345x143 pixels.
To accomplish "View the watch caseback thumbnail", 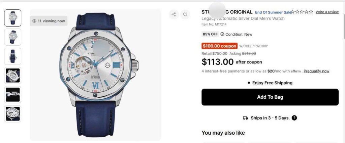I will coord(13,76).
